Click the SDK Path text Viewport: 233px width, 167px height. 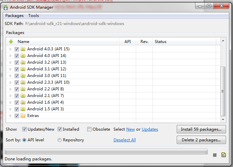click(x=75, y=24)
